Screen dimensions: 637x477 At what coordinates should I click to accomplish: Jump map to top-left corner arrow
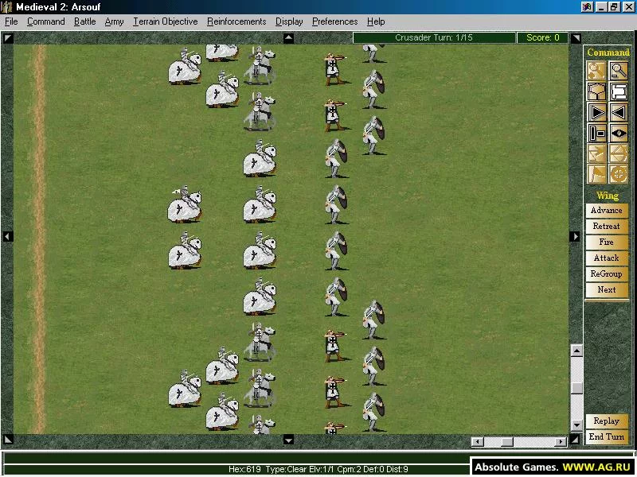(x=8, y=38)
